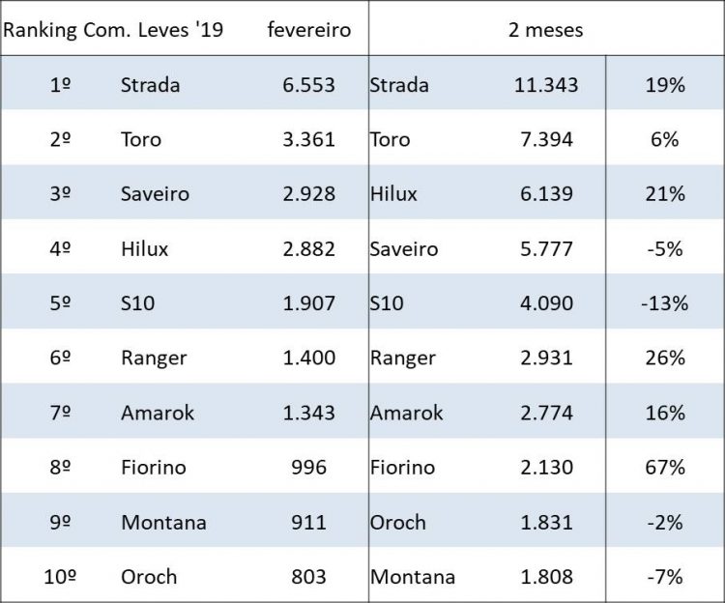Select the Montana cell in 9º row
Screen dimensions: 725x603
point(163,523)
